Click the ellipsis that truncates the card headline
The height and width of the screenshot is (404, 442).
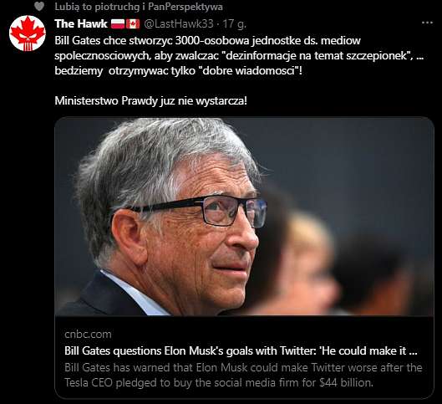(413, 351)
